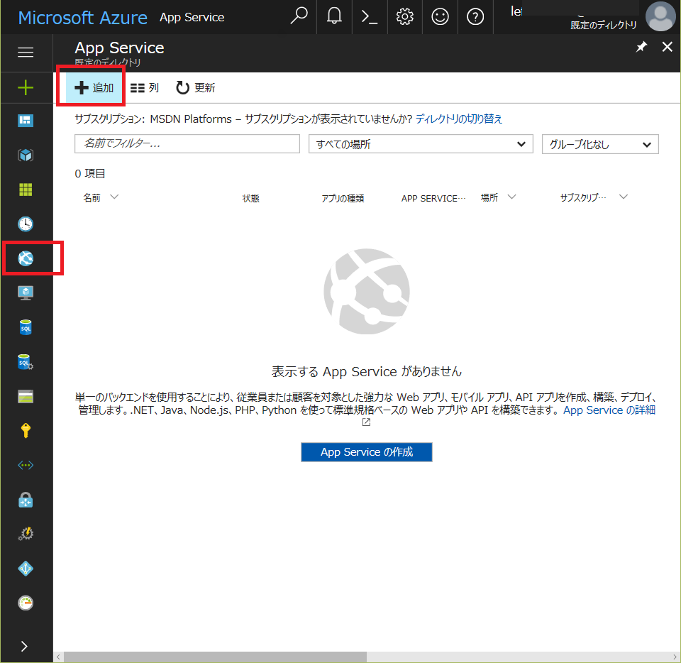Click the 追加 add button
This screenshot has width=681, height=663.
(x=94, y=88)
